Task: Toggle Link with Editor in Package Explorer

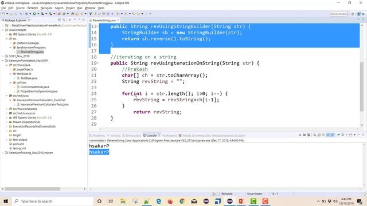Action: [x=64, y=20]
